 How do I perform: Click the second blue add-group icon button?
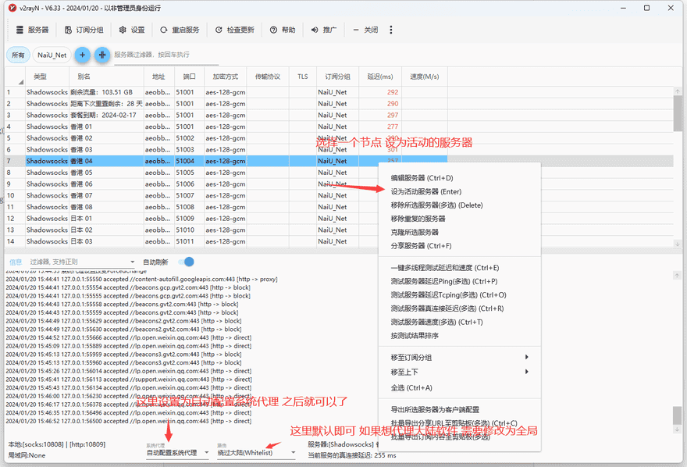tap(102, 55)
